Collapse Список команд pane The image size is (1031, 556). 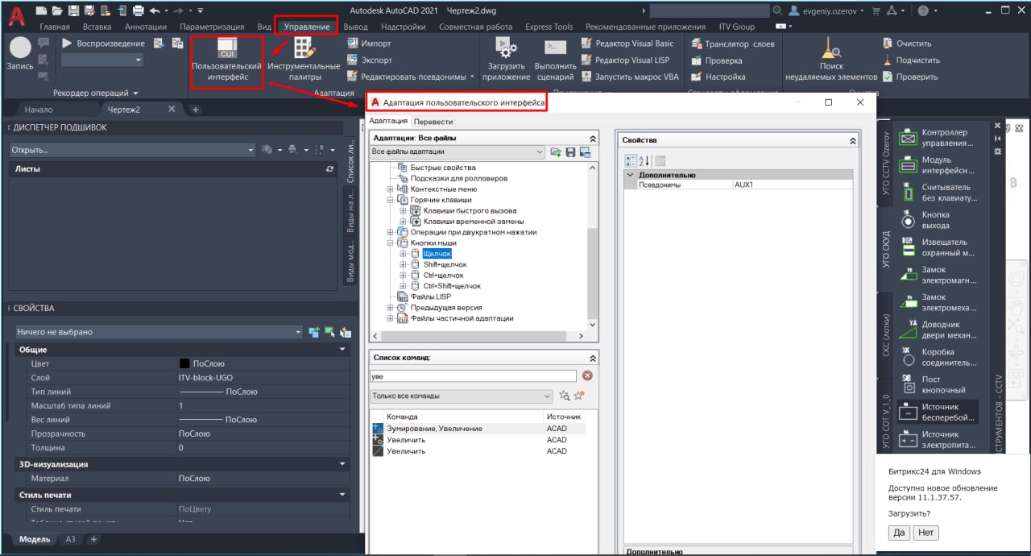(x=594, y=358)
